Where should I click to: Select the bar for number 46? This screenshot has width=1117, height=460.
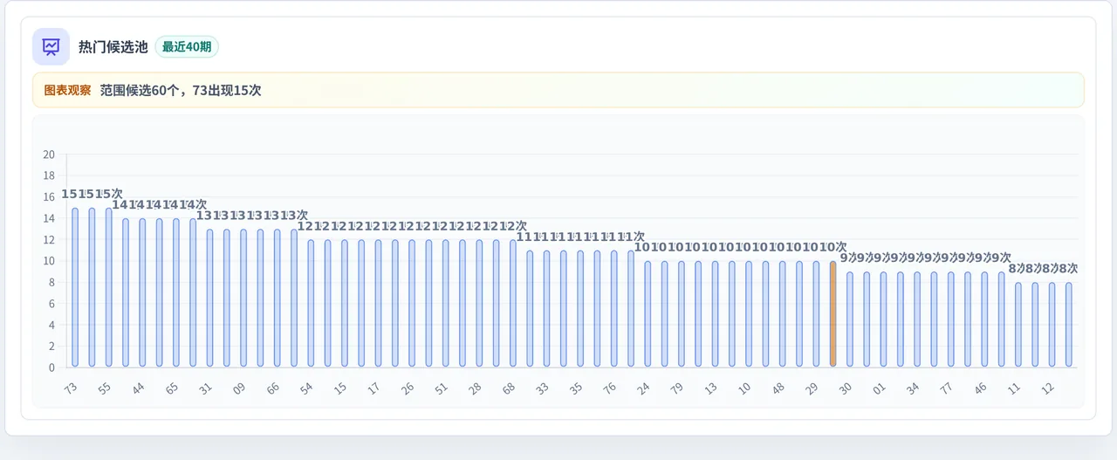(984, 319)
